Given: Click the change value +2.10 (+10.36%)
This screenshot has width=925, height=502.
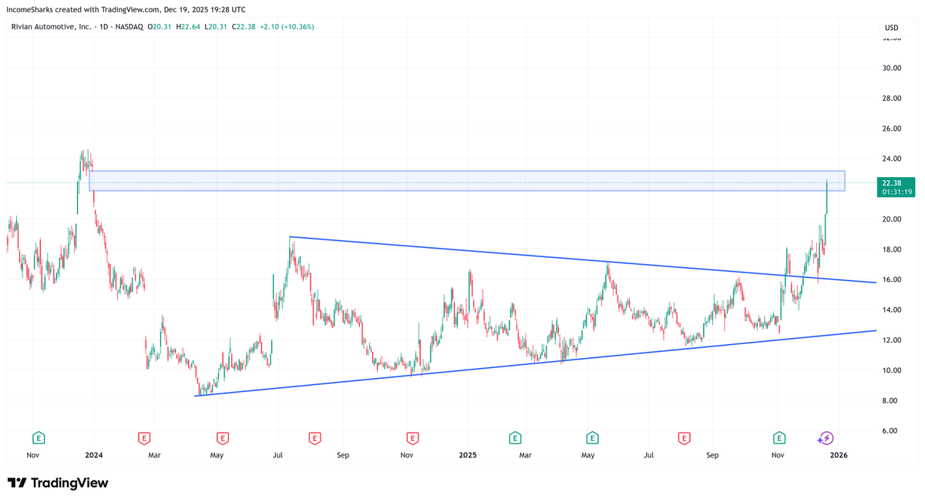Looking at the screenshot, I should click(x=288, y=27).
